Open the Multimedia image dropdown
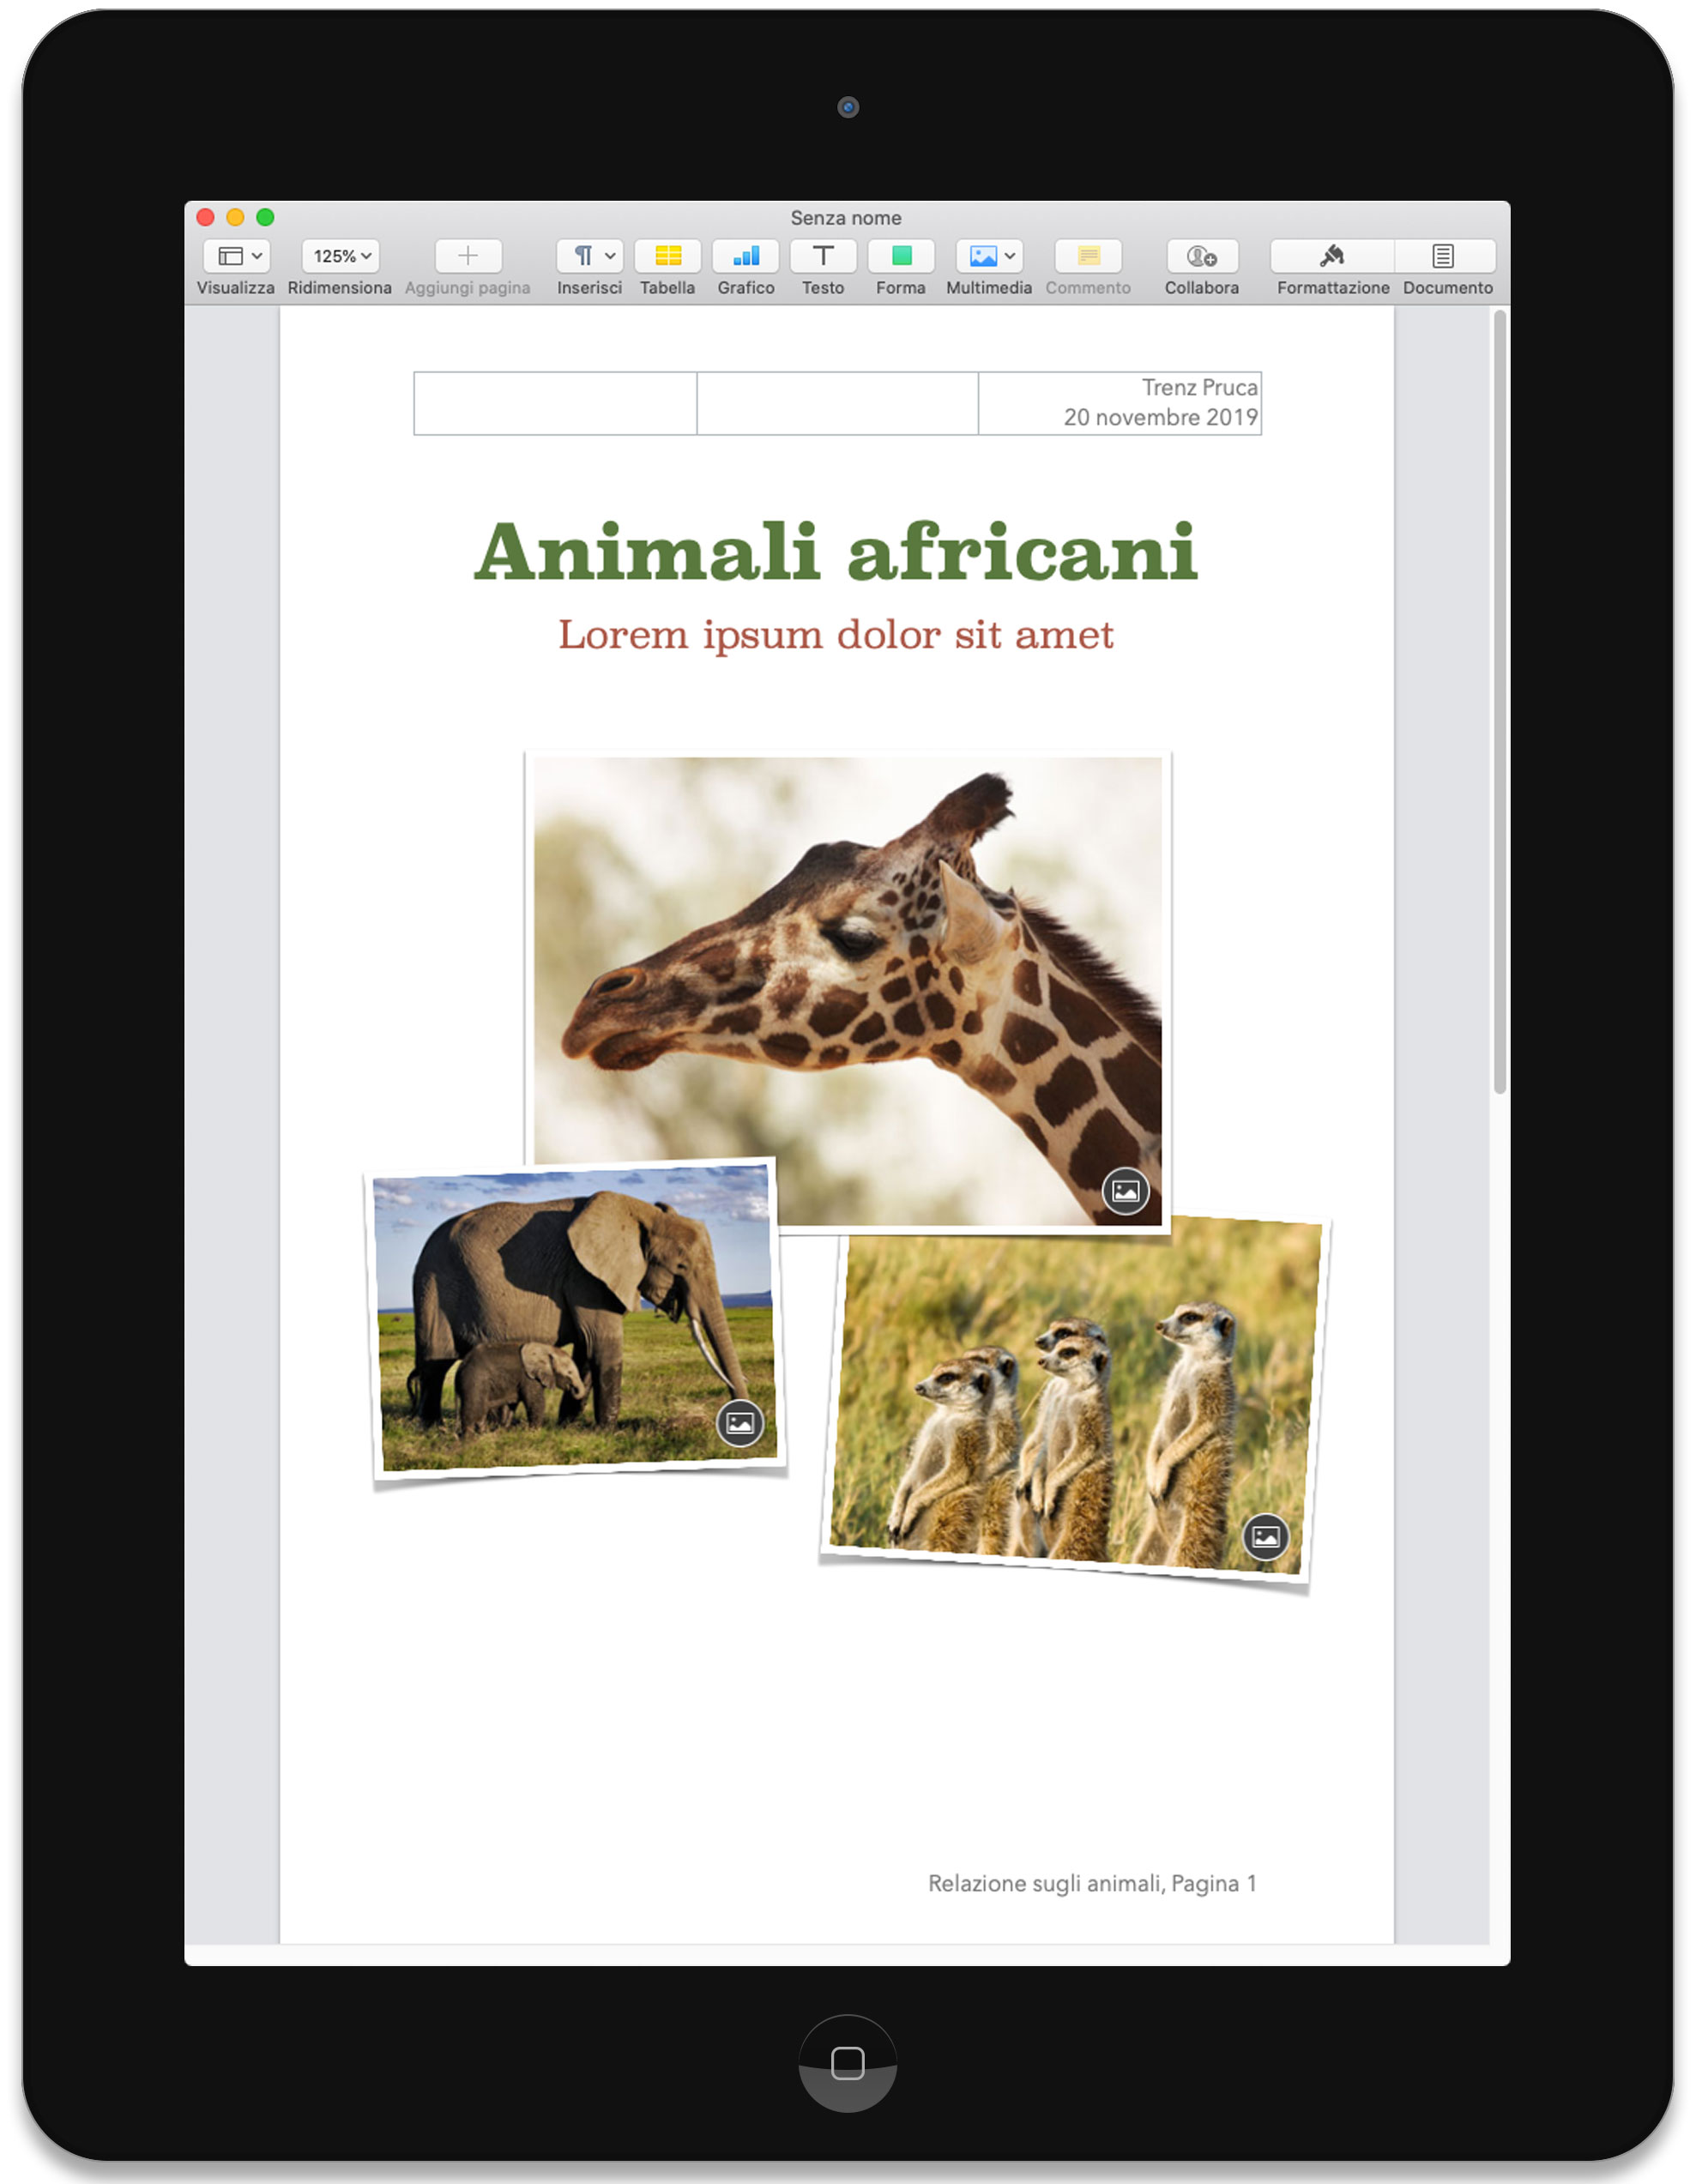Viewport: 1696px width, 2184px height. click(989, 256)
